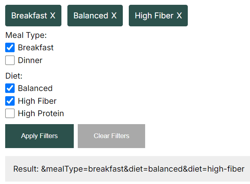Click the Clear Filters button
This screenshot has height=184, width=250.
pos(112,136)
